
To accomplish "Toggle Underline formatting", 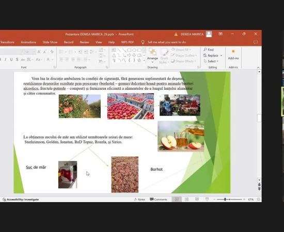I will (11, 59).
